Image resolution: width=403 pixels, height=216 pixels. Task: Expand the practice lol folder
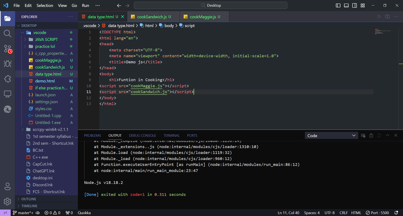click(46, 46)
